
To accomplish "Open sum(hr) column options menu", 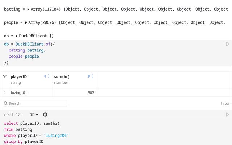I will [92, 76].
